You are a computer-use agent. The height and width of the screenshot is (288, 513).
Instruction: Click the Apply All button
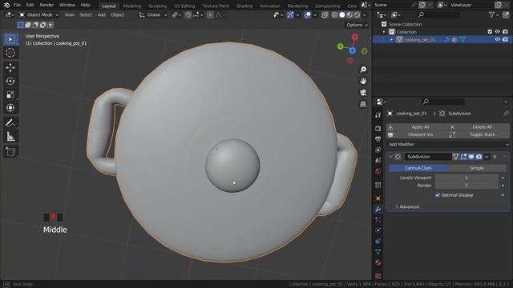[417, 126]
